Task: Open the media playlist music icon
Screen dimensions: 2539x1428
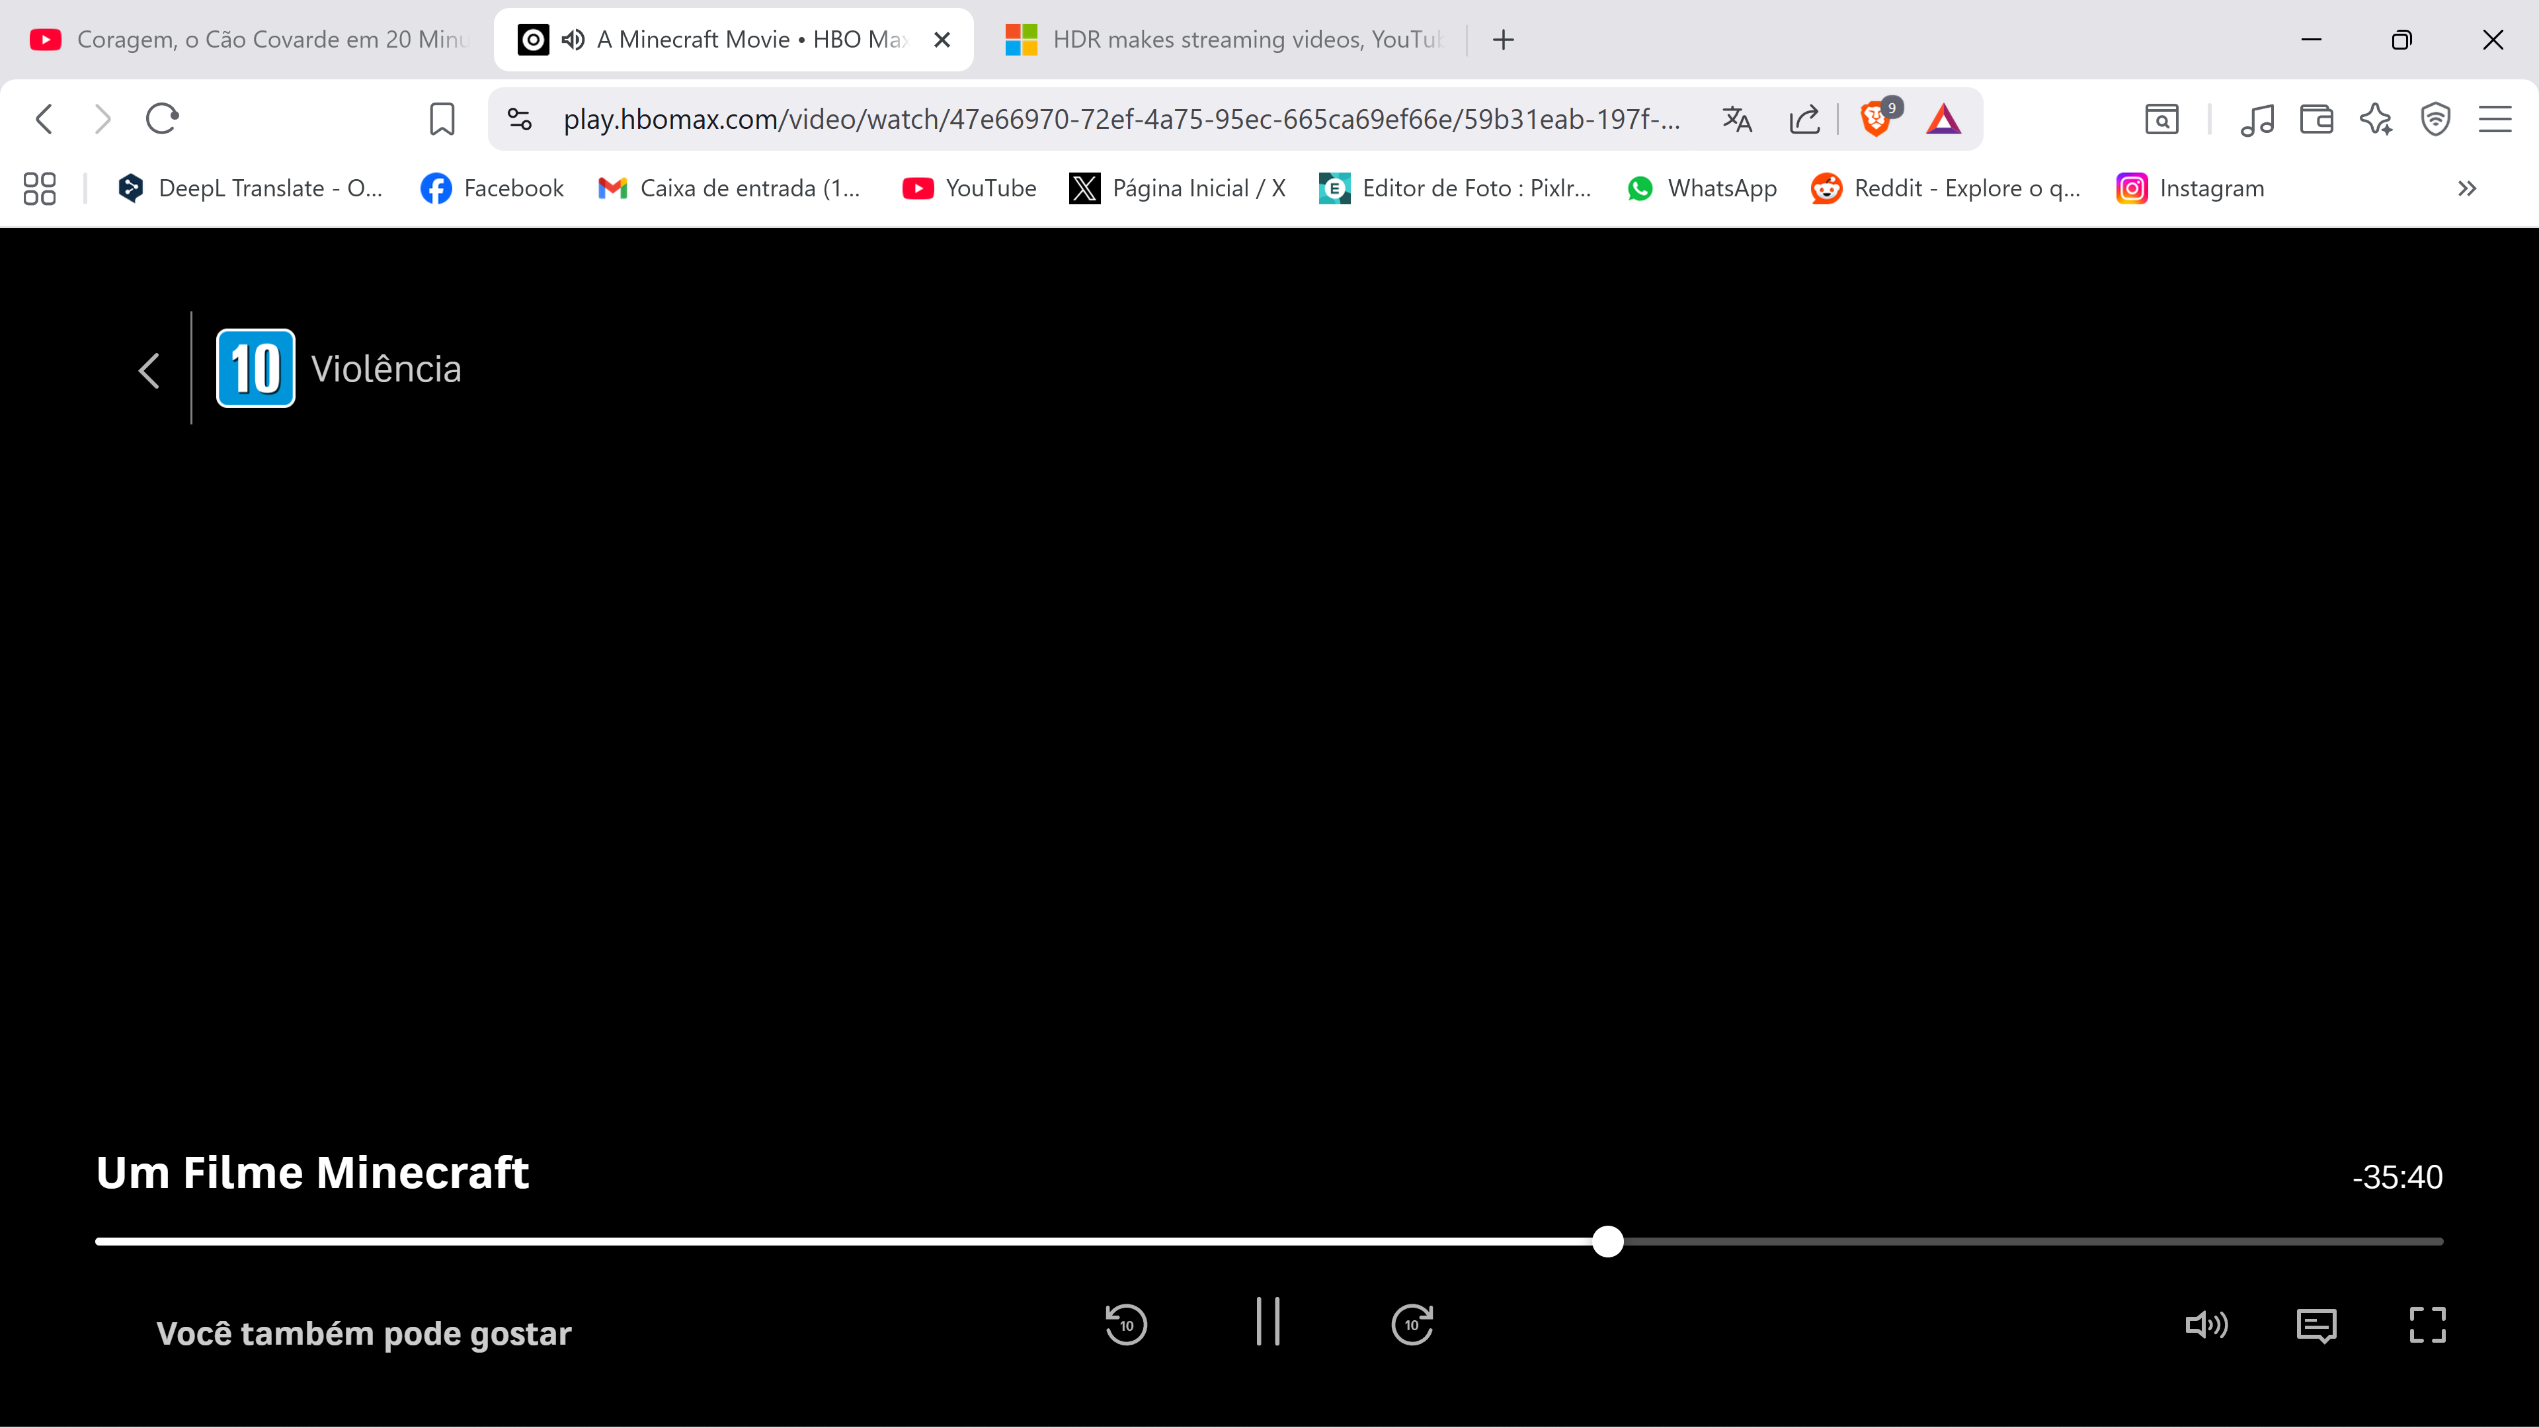Action: 2257,119
